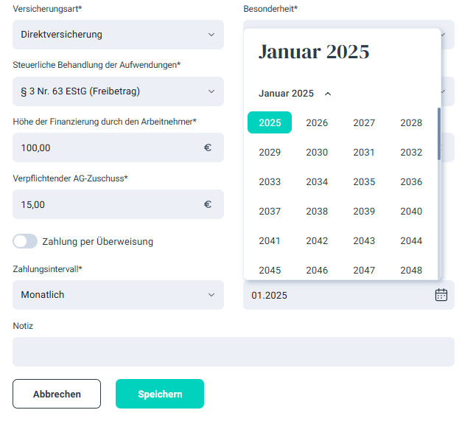Choose year 2040 from the list

[x=411, y=211]
